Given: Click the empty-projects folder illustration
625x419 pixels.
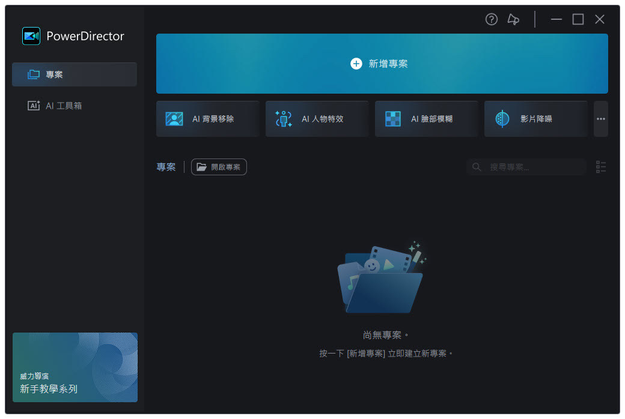Looking at the screenshot, I should [x=382, y=277].
